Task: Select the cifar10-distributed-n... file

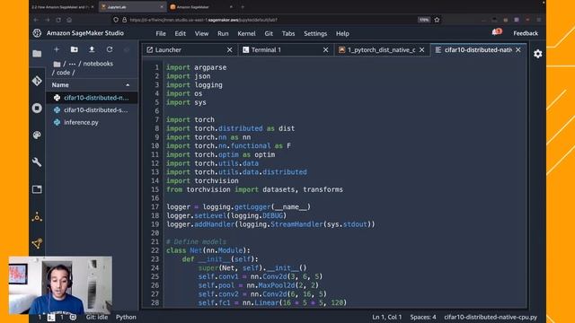Action: 92,98
